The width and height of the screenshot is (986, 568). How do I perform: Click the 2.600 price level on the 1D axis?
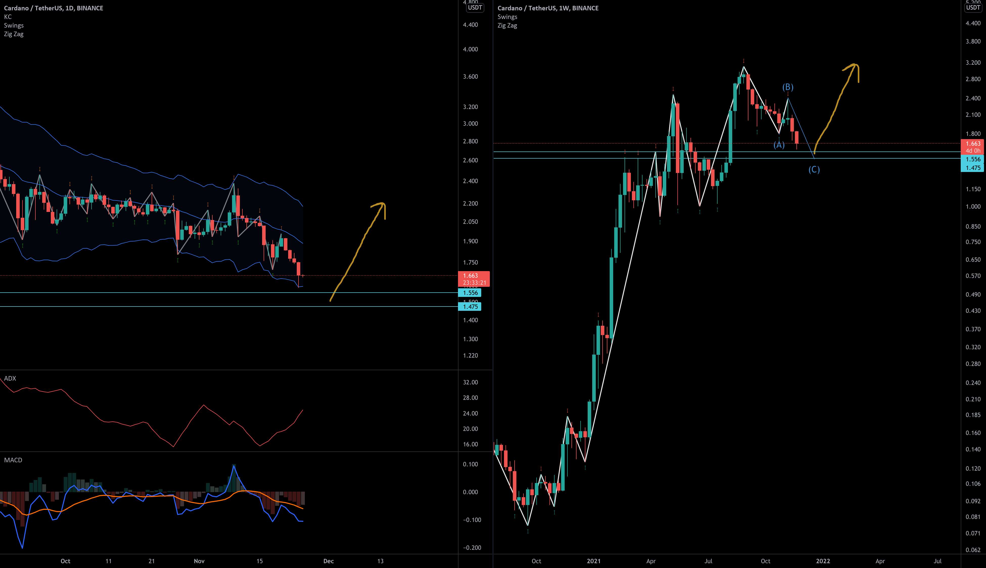pyautogui.click(x=470, y=160)
